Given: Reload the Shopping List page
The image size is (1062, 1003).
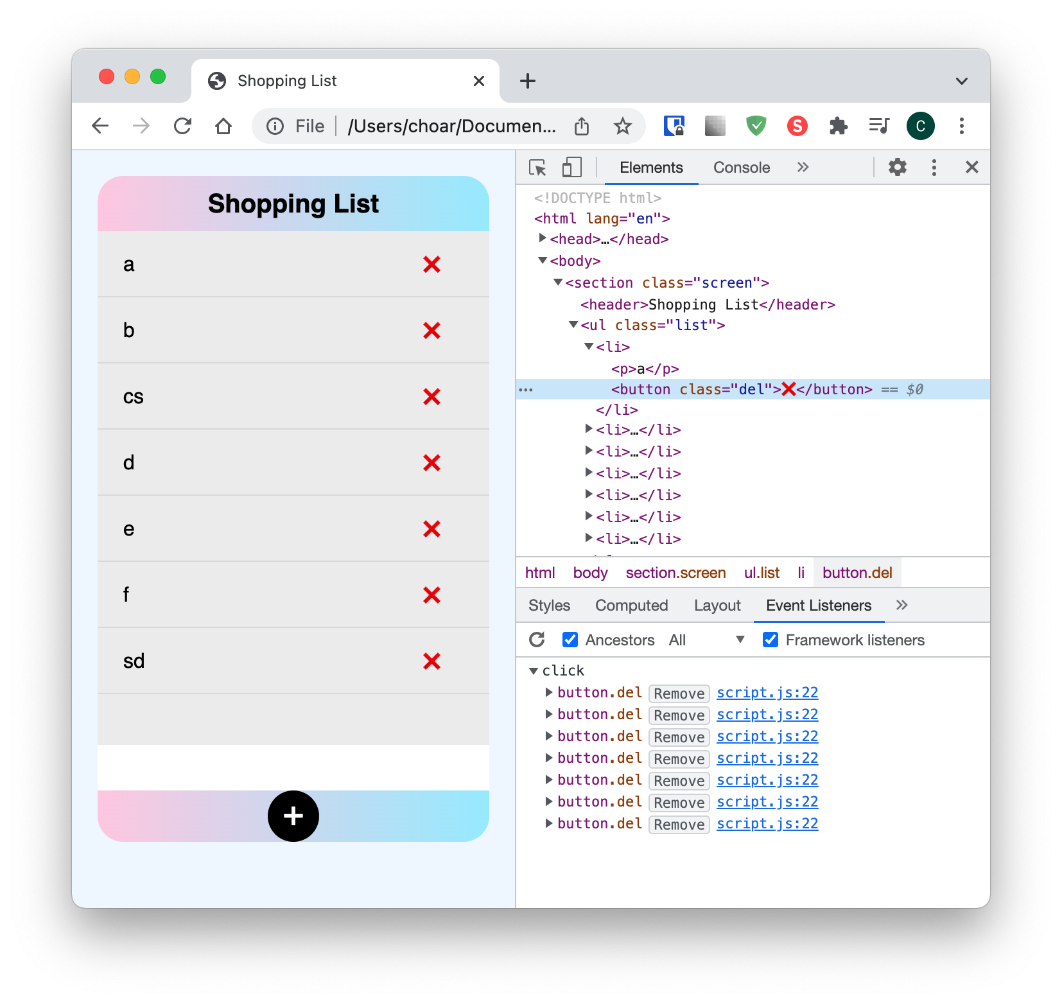Looking at the screenshot, I should pyautogui.click(x=183, y=126).
